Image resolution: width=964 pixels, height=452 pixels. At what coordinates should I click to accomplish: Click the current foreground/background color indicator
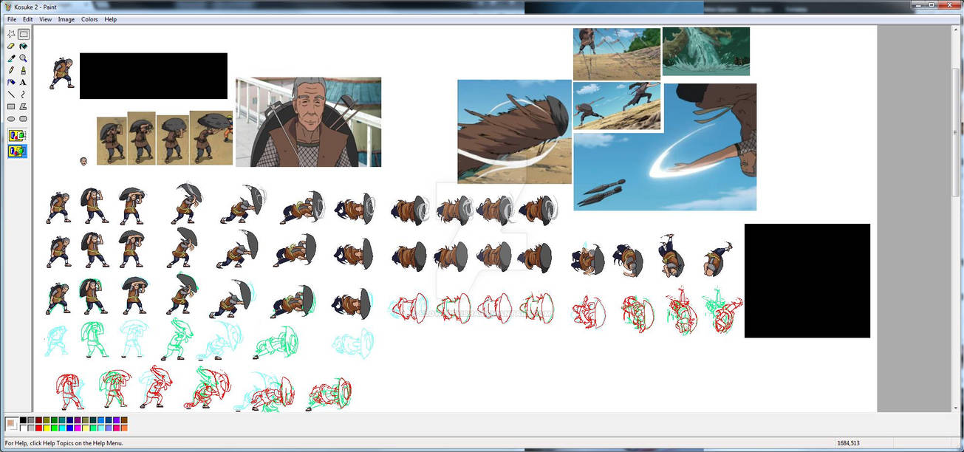tap(11, 424)
